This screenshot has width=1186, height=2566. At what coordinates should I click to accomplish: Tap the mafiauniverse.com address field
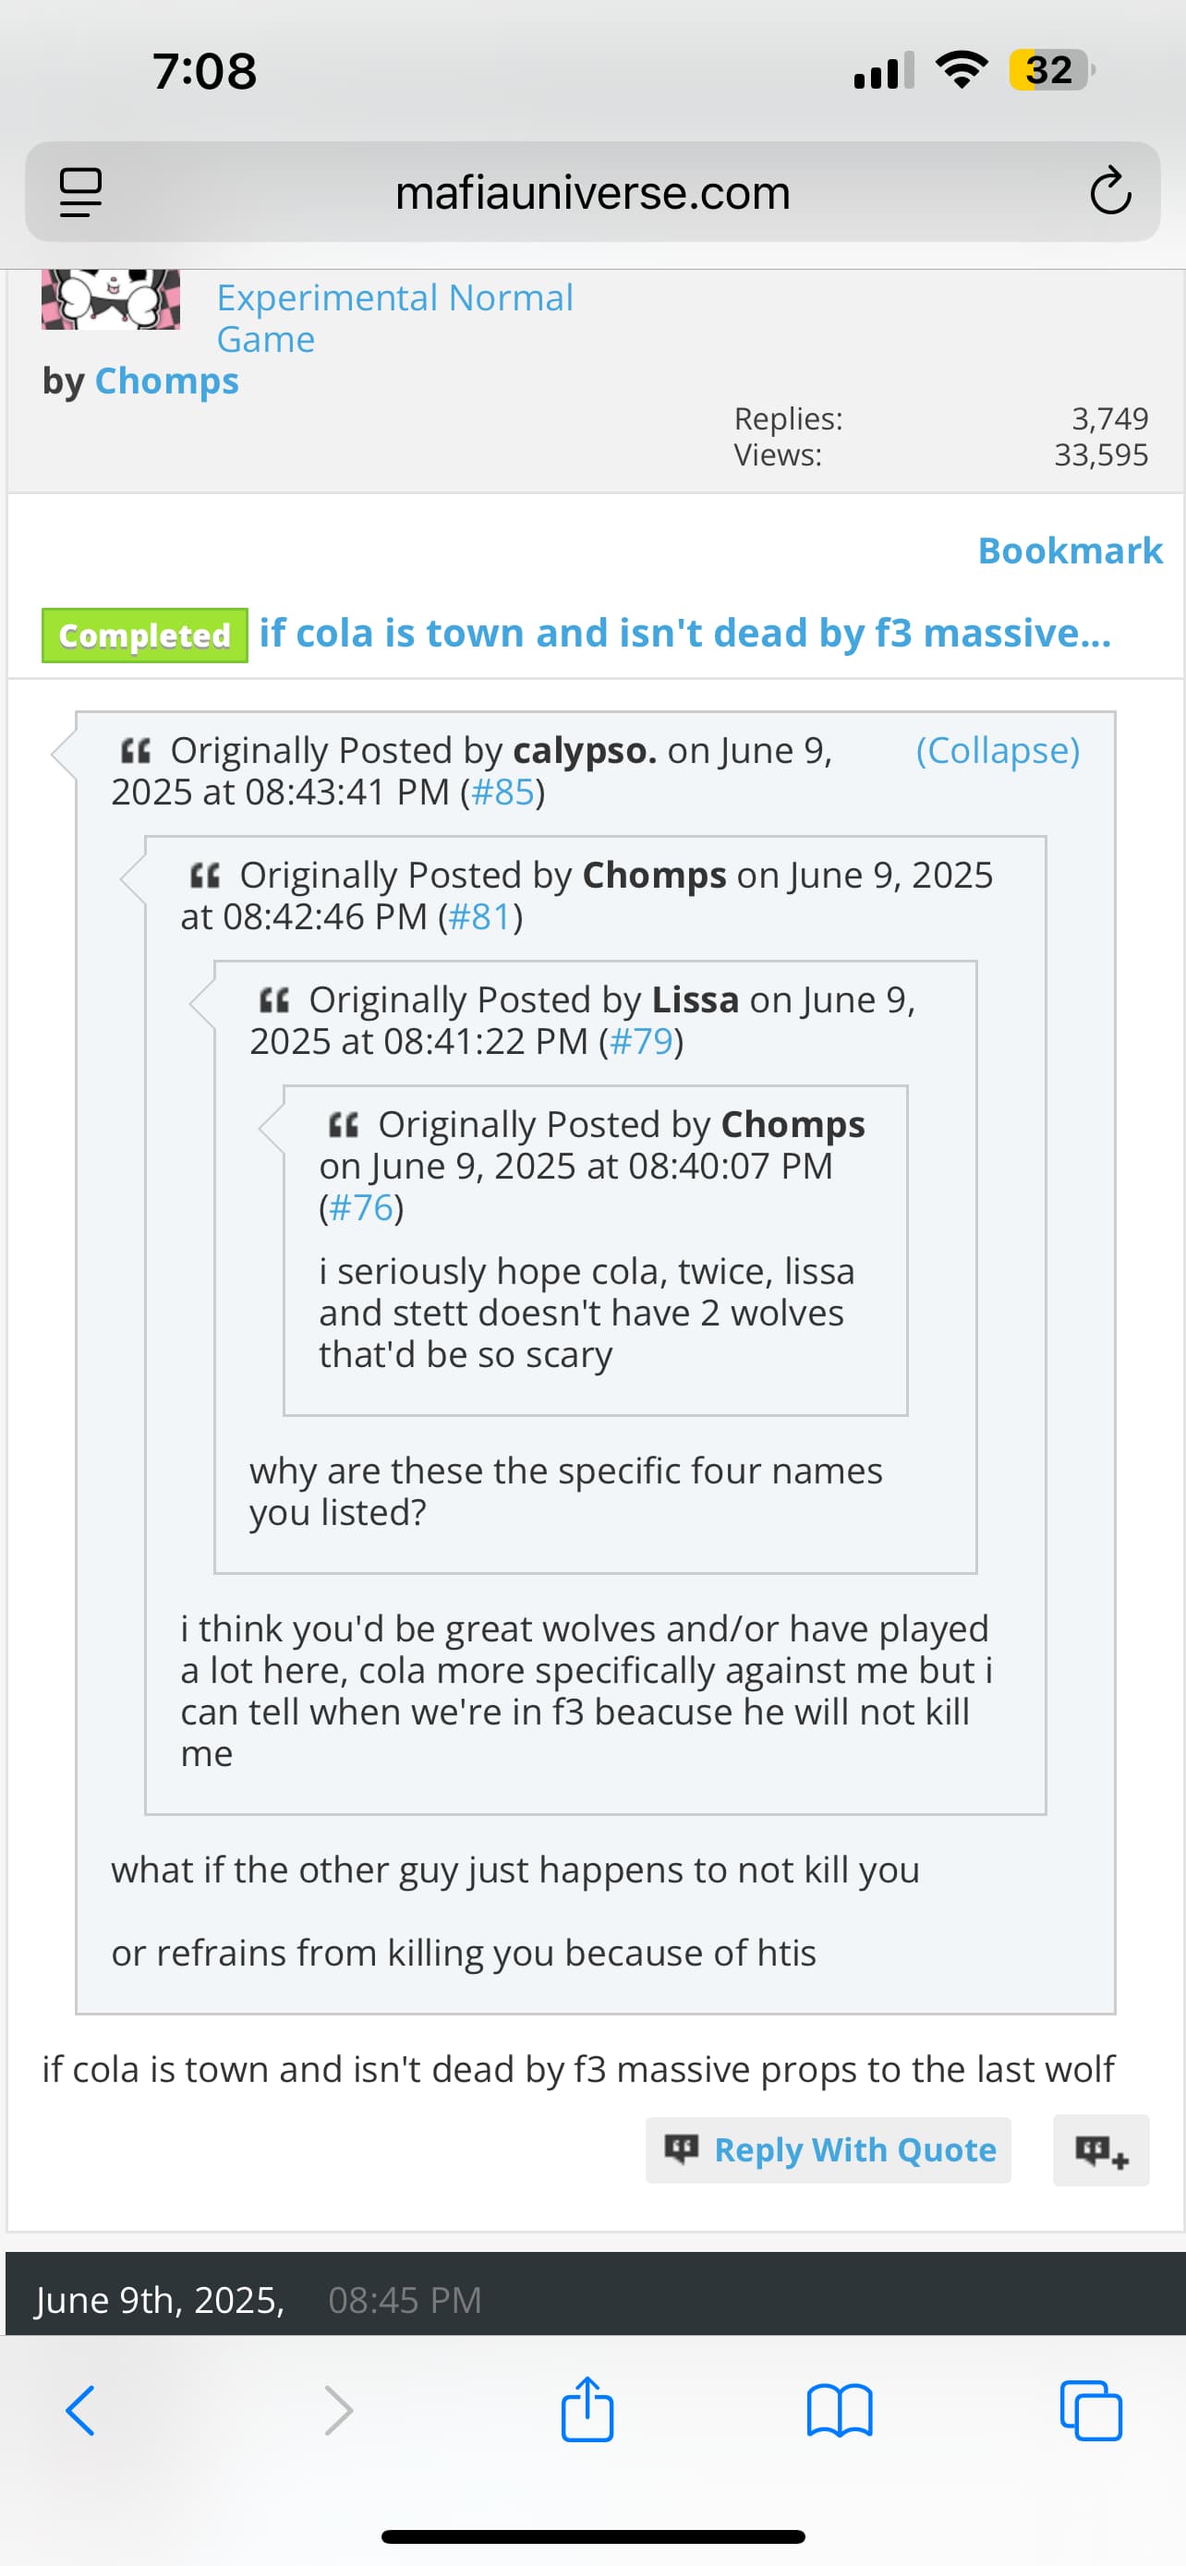click(592, 191)
